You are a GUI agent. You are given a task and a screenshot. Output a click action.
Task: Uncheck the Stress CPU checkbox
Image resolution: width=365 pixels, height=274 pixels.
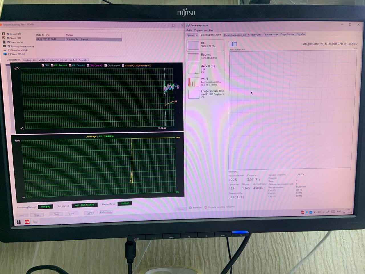tap(8, 34)
